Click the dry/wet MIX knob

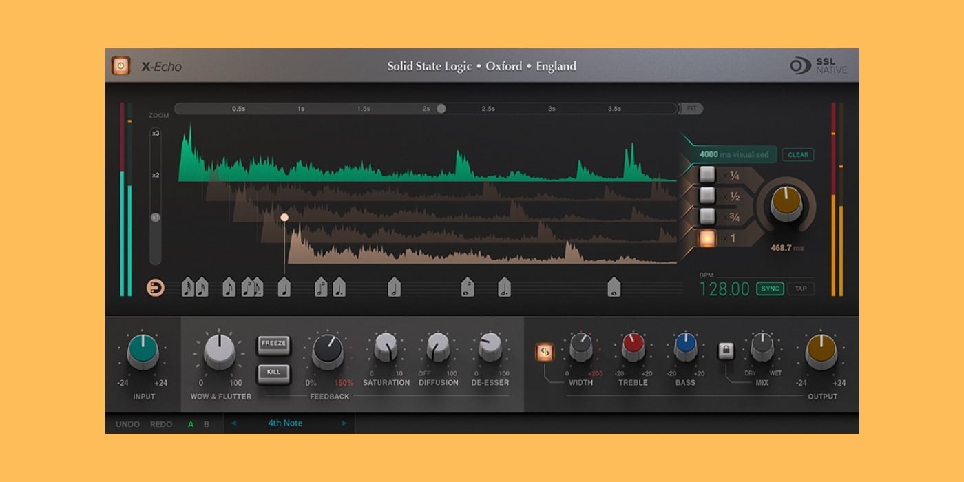point(762,348)
